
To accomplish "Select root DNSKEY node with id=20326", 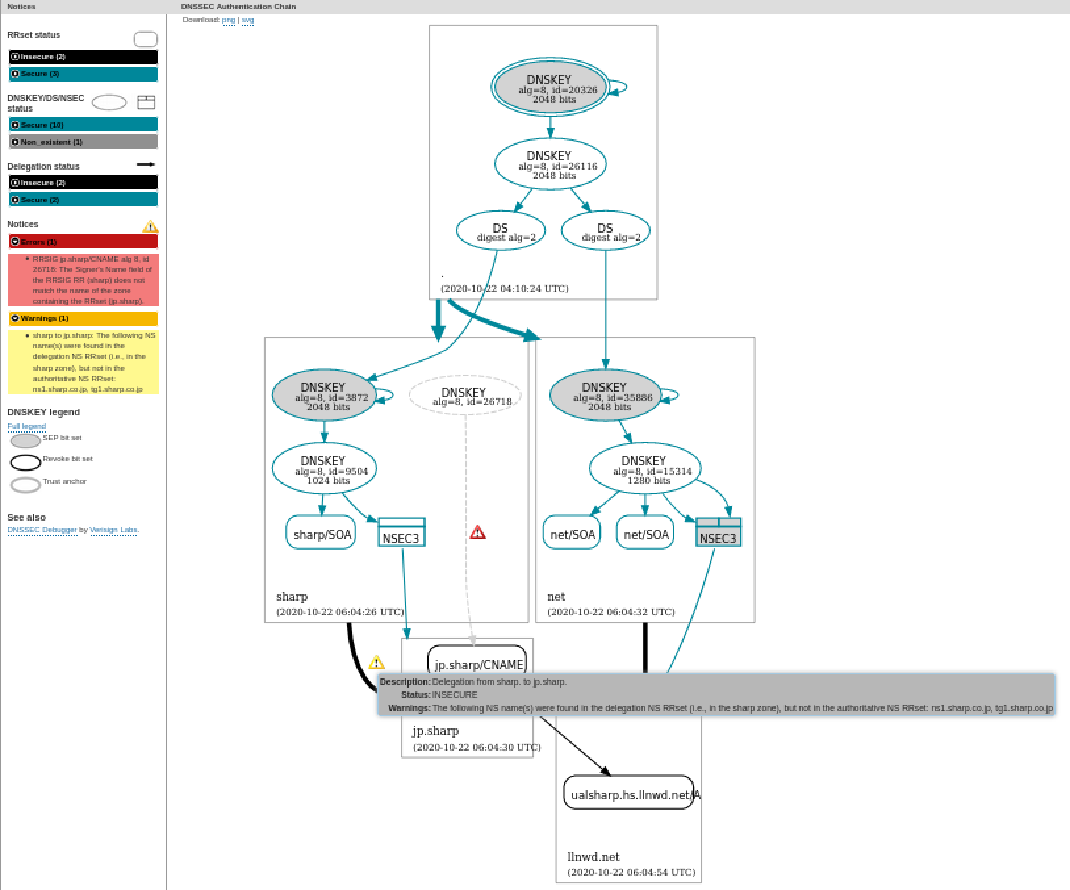I will [550, 89].
